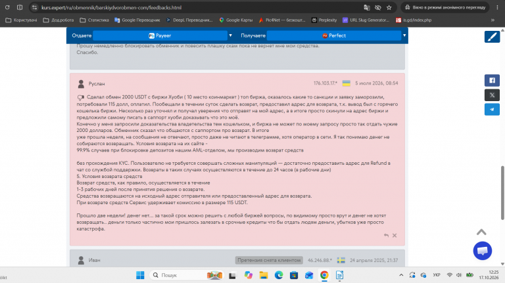Screen dimensions: 505x283
Task: Open site information icon in address bar
Action: (34, 7)
